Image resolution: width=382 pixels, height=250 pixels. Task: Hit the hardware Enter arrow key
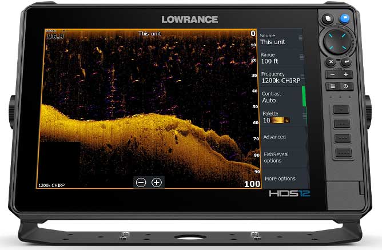[346, 62]
